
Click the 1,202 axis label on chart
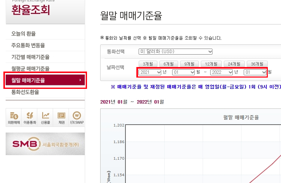(119, 125)
